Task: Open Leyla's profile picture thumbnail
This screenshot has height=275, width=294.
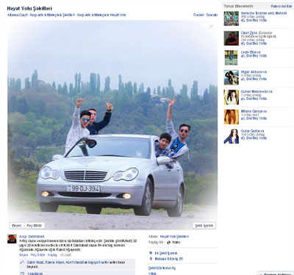Action: (x=231, y=57)
